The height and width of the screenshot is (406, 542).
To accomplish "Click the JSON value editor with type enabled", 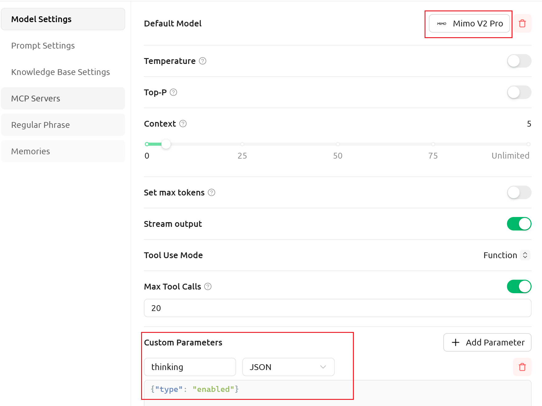I will pyautogui.click(x=338, y=393).
